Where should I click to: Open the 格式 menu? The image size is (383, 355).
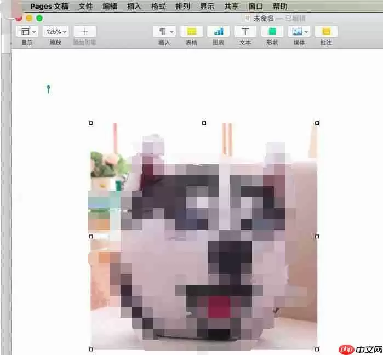[x=158, y=6]
